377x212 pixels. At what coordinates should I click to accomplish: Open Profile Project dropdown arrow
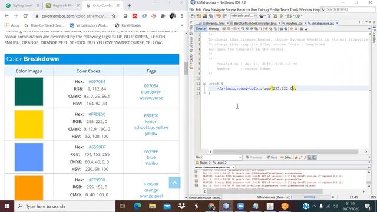pos(302,16)
